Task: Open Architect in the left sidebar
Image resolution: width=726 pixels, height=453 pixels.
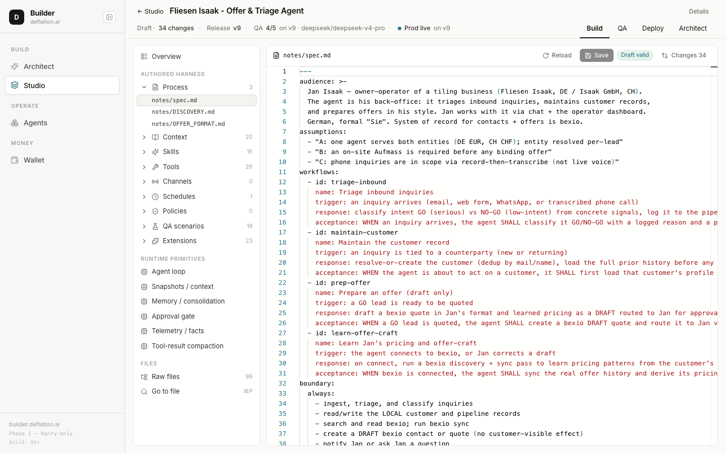Action: [62, 66]
